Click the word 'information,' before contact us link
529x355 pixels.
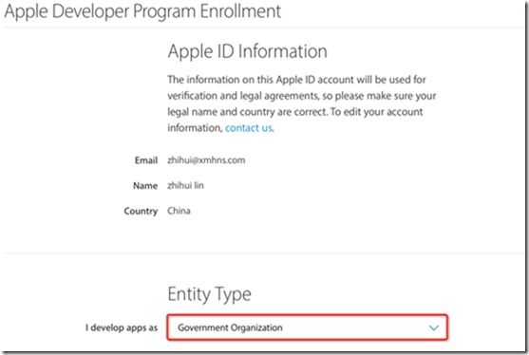195,128
